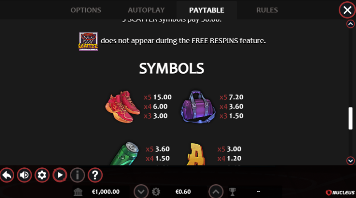This screenshot has width=356, height=198.
Task: Open the info icon
Action: click(x=77, y=175)
